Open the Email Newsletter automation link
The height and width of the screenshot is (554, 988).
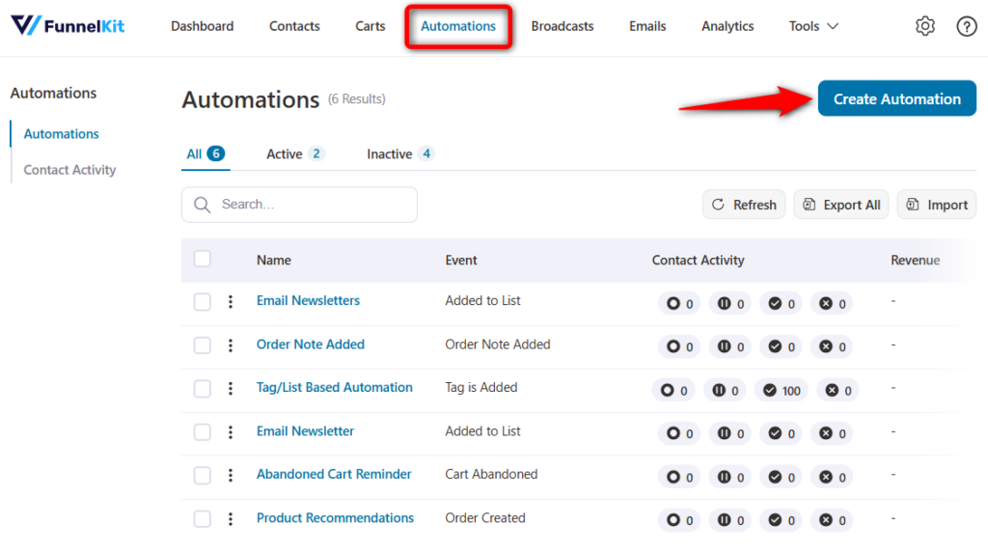[305, 431]
